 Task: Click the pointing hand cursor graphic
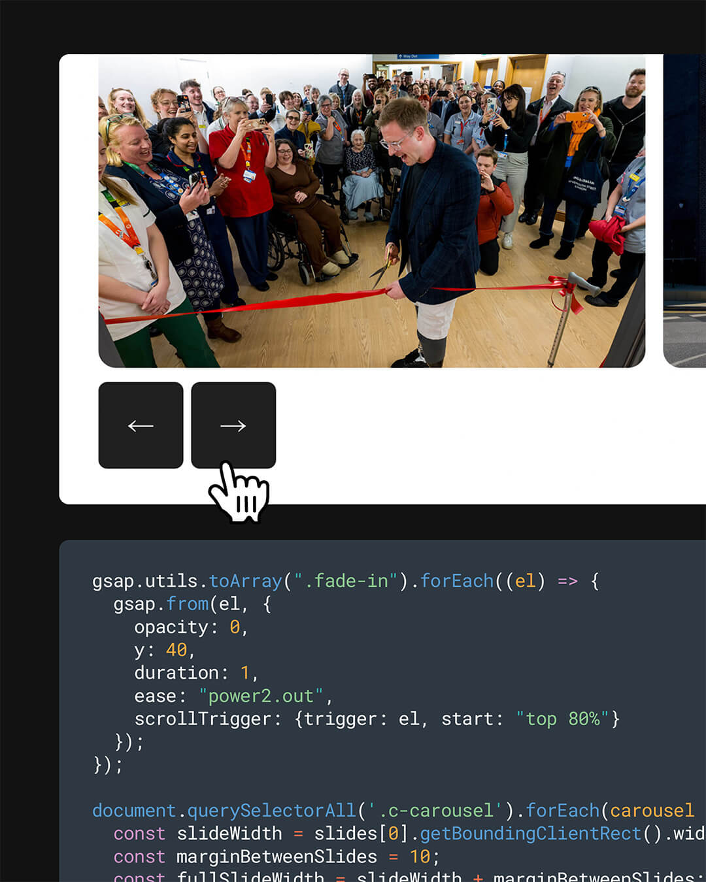(x=239, y=492)
